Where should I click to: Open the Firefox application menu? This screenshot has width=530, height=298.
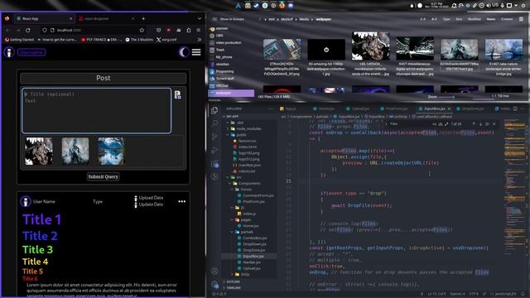coord(199,30)
